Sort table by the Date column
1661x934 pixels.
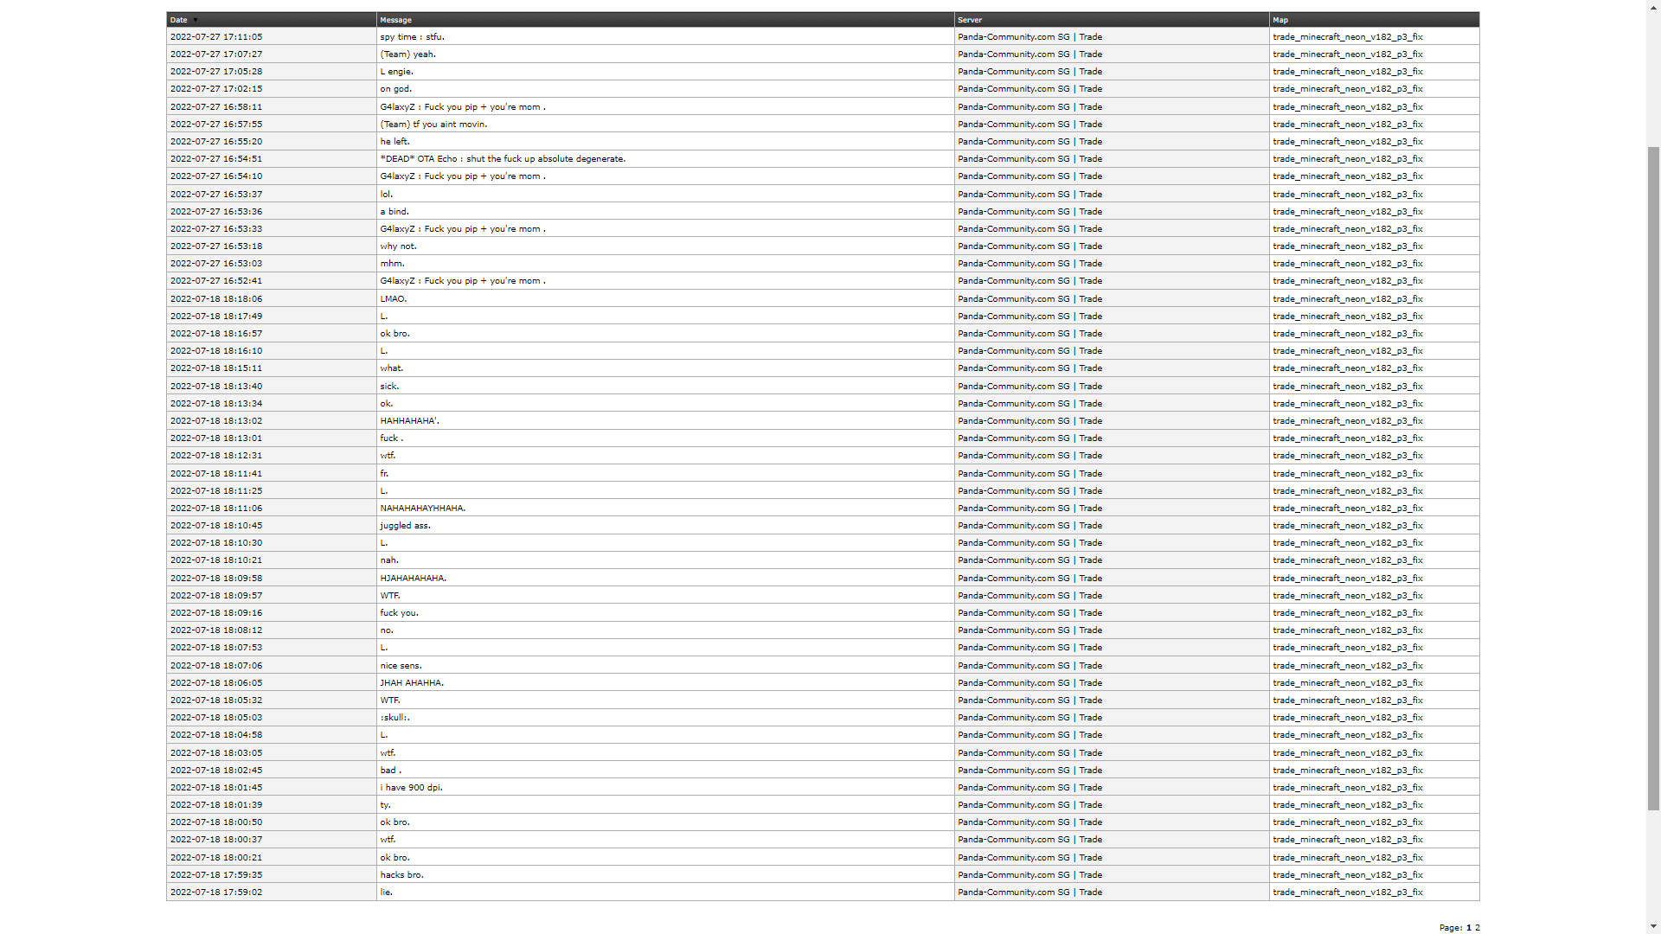click(179, 20)
